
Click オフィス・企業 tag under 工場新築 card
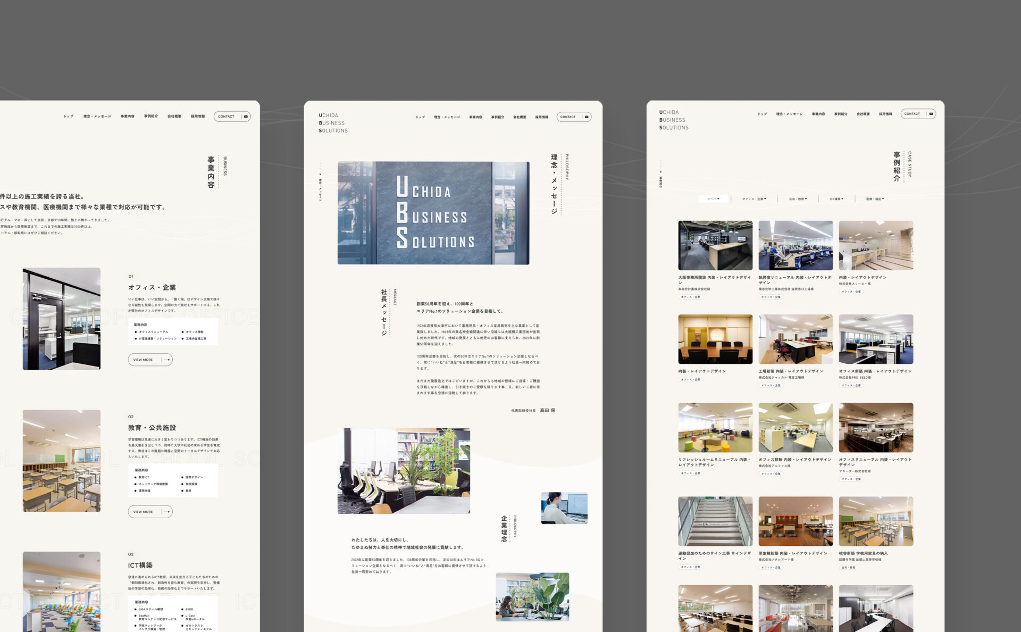[771, 385]
